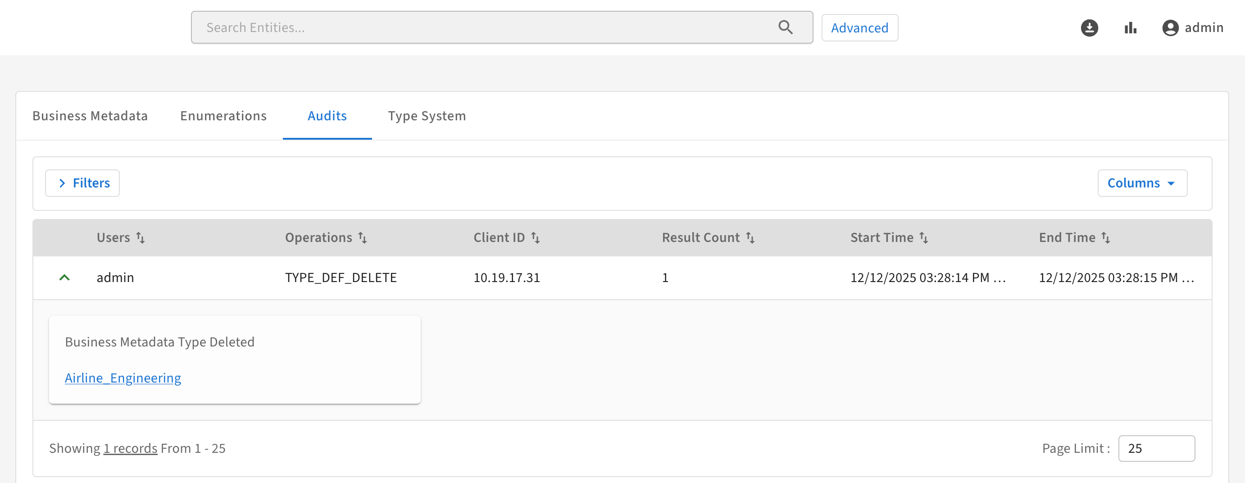Click the Advanced search button
Viewport: 1245px width, 483px height.
(859, 28)
